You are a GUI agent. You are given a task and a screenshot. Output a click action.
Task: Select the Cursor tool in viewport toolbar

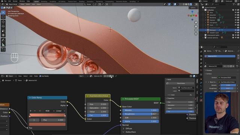click(3, 17)
